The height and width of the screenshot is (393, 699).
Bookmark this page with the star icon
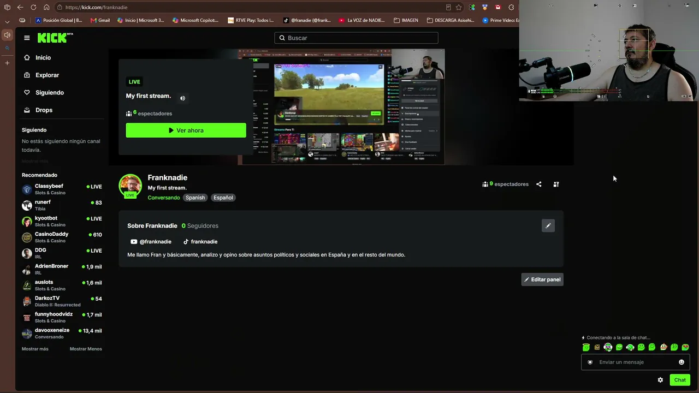click(459, 7)
